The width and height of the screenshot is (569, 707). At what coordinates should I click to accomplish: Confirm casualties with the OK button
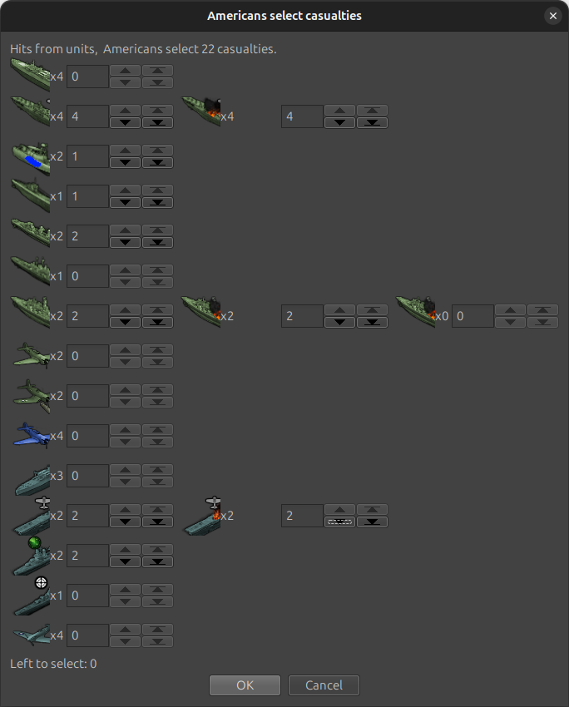245,685
